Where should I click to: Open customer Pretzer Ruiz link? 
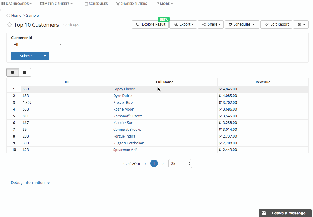pos(123,103)
